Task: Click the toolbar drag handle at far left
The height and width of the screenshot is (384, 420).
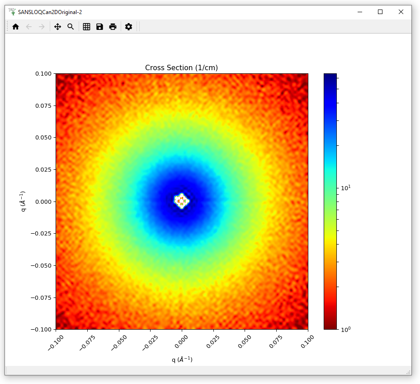Action: pos(7,27)
